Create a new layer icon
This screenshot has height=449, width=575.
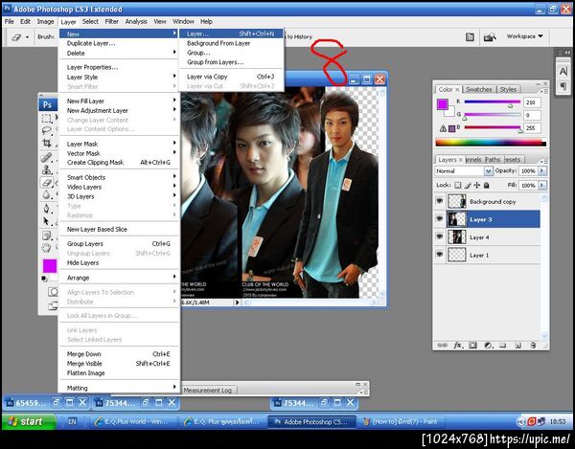518,345
